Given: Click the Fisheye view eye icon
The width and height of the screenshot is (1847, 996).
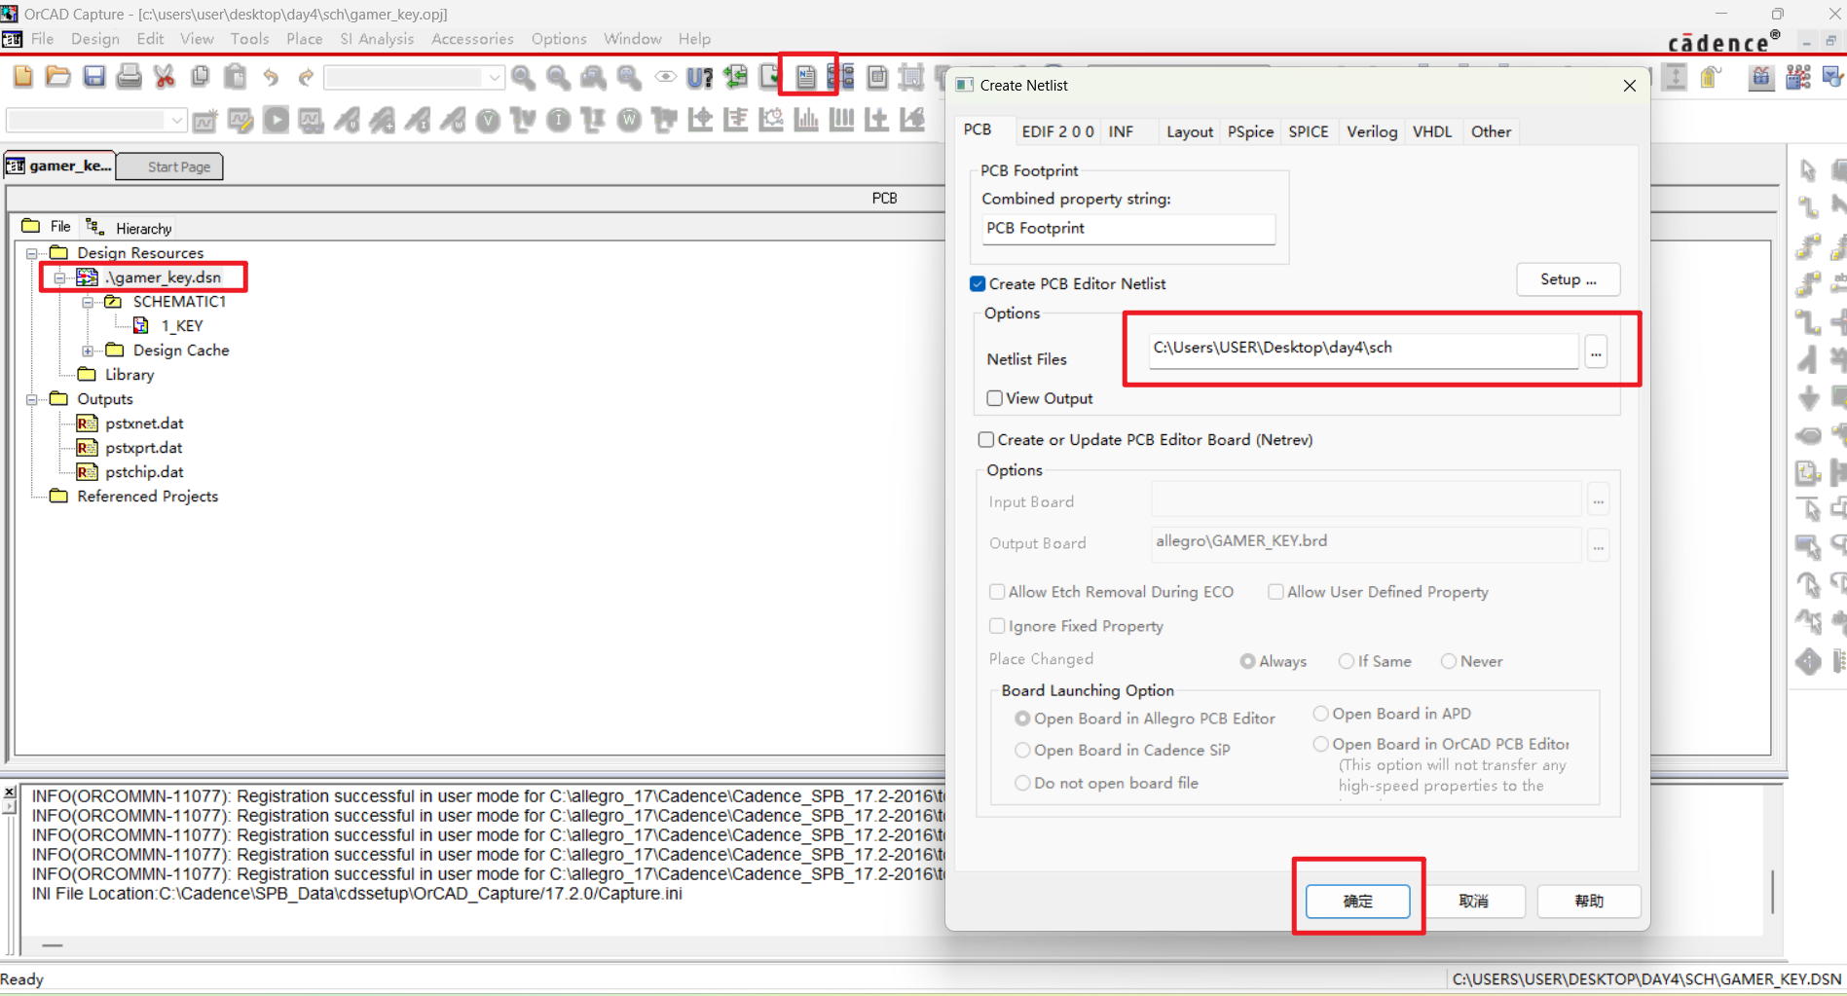Looking at the screenshot, I should click(665, 77).
